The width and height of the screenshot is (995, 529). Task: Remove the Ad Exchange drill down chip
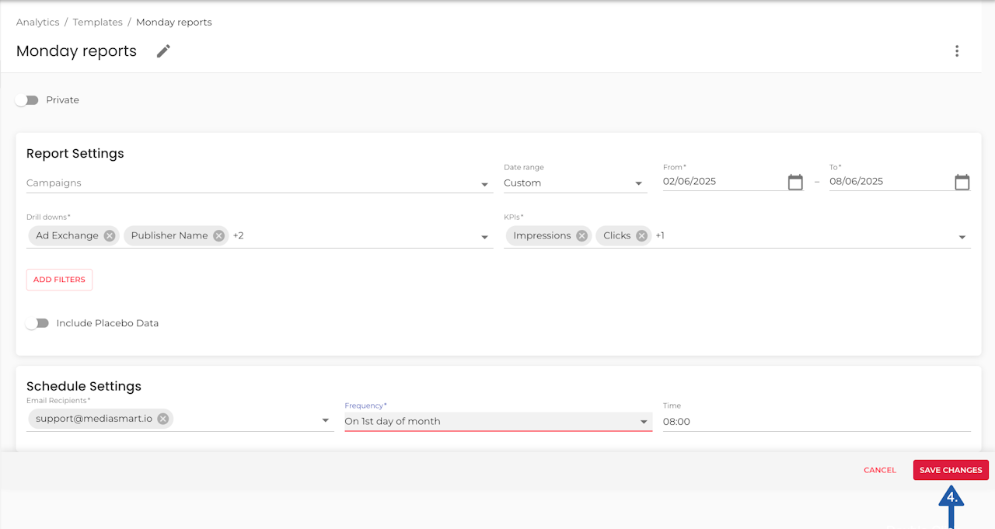[110, 236]
